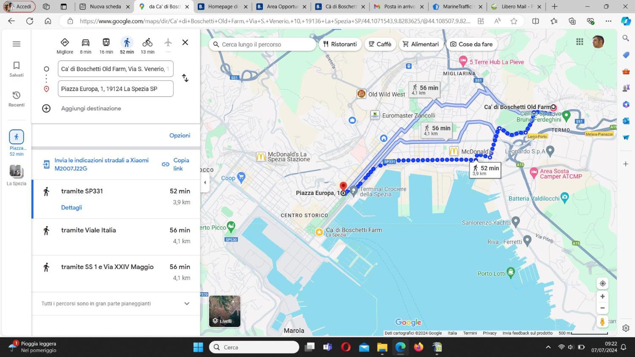
Task: Open the Google apps grid
Action: point(579,42)
